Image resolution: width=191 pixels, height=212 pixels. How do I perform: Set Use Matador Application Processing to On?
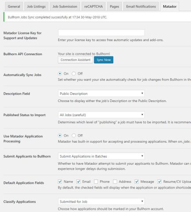click(60, 136)
